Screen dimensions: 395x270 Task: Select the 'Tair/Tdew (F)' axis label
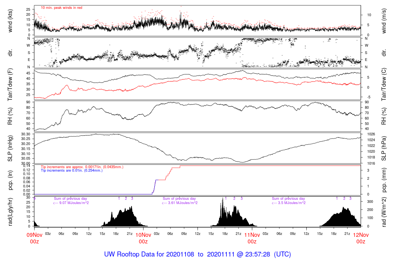coord(10,84)
